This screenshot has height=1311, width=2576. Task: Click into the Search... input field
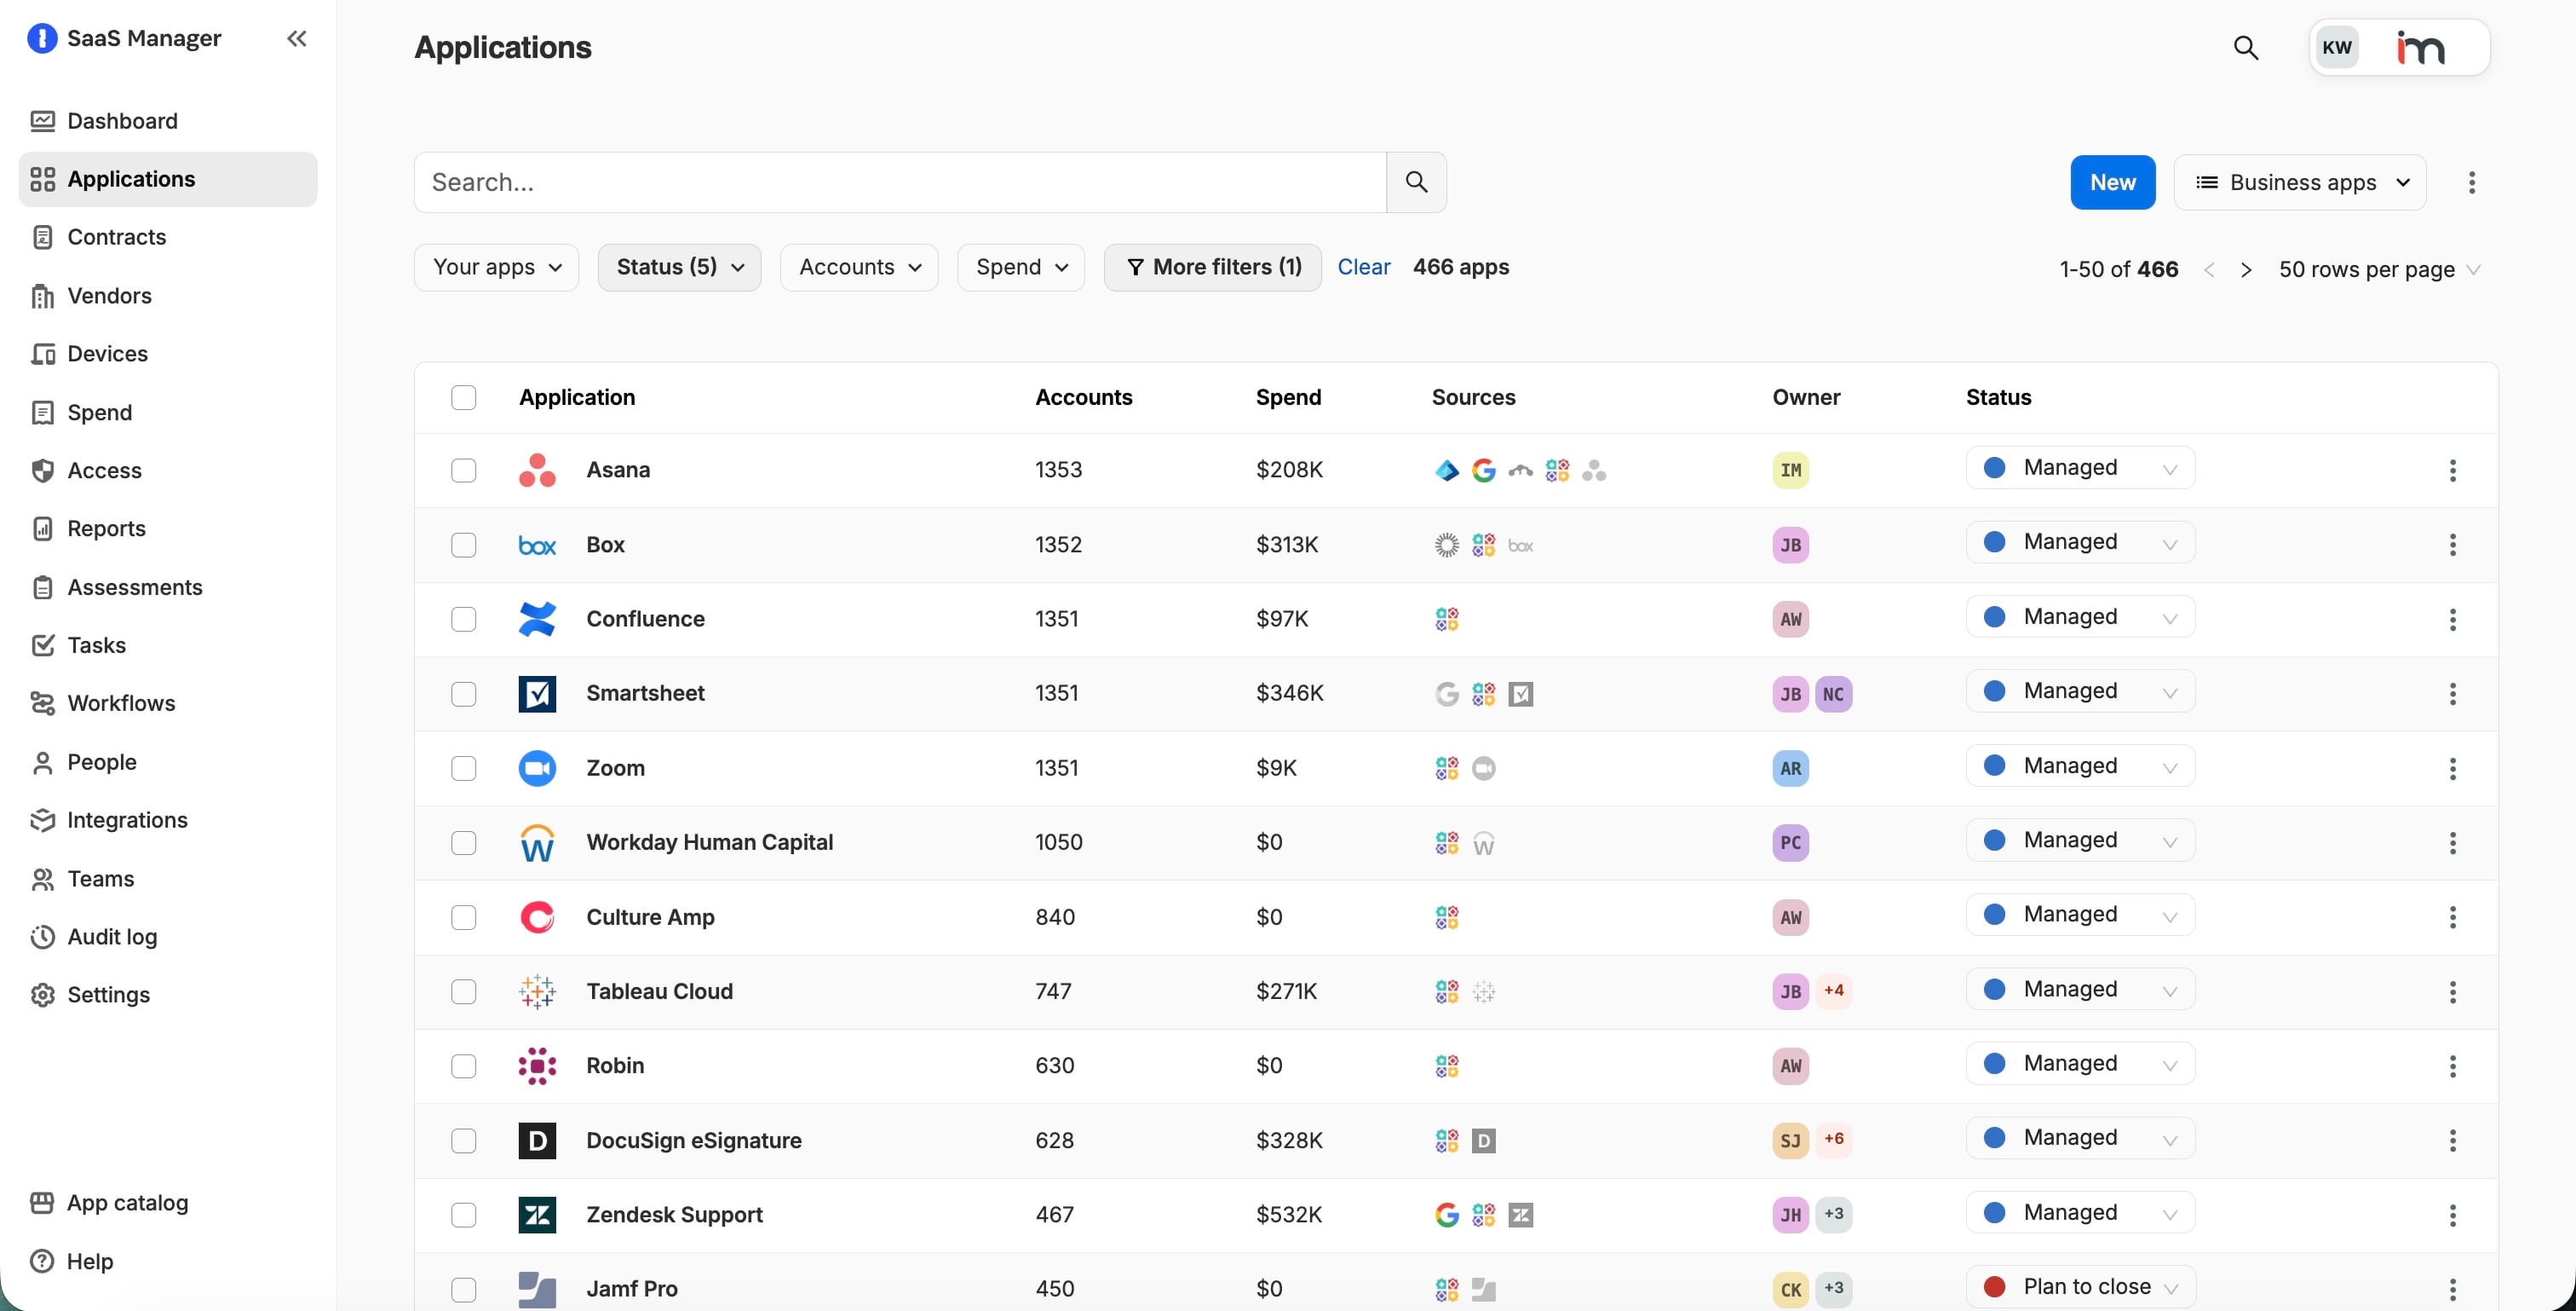tap(900, 182)
